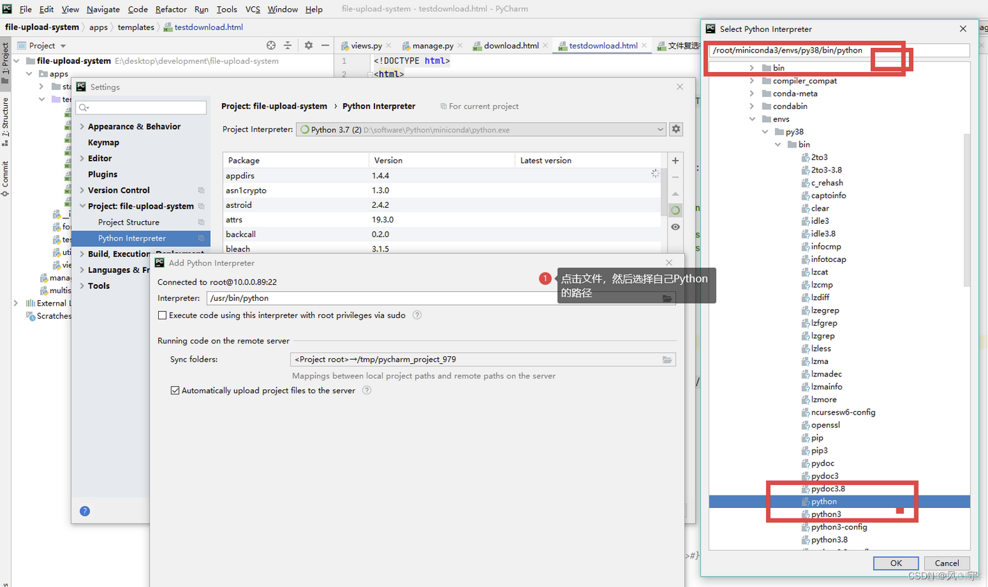988x587 pixels.
Task: Click the Interpreter path input field
Action: [x=416, y=298]
